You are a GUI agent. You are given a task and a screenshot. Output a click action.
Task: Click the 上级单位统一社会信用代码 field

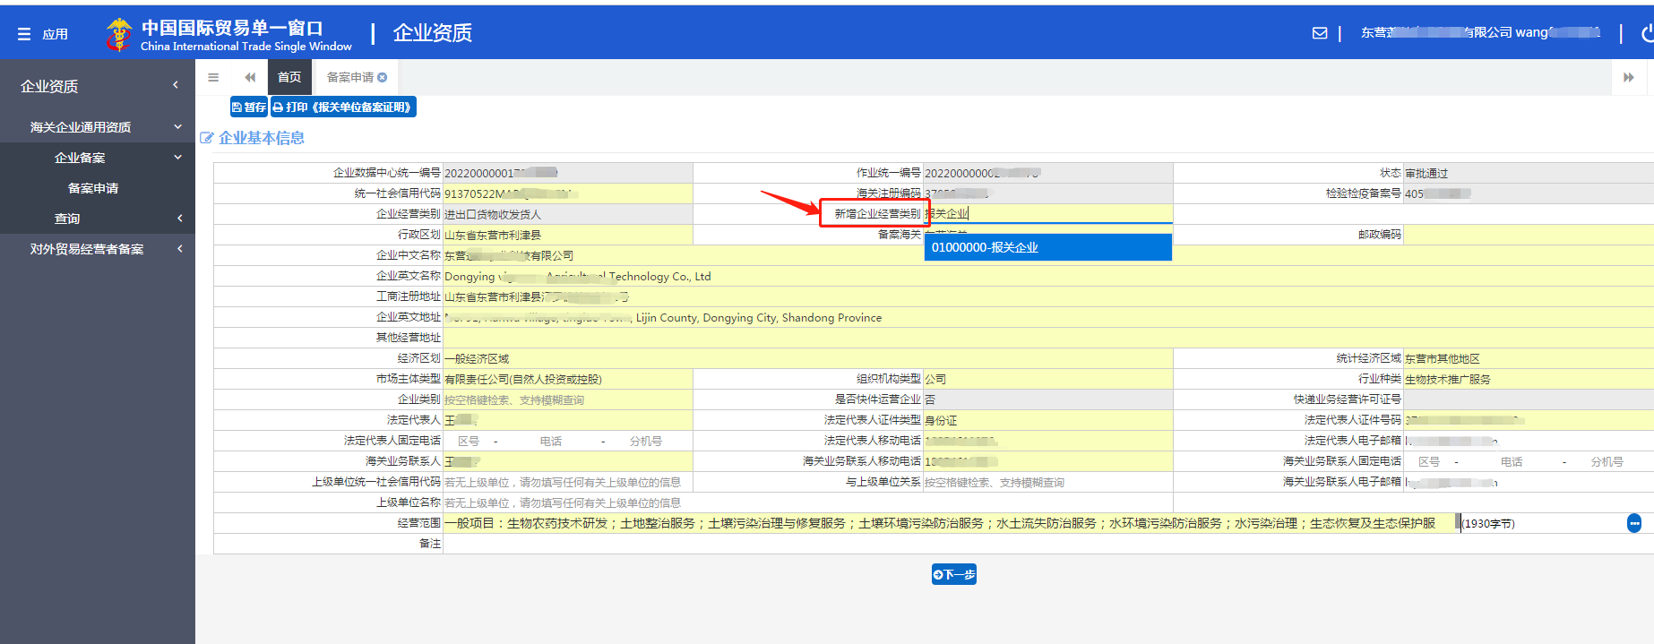(x=567, y=482)
